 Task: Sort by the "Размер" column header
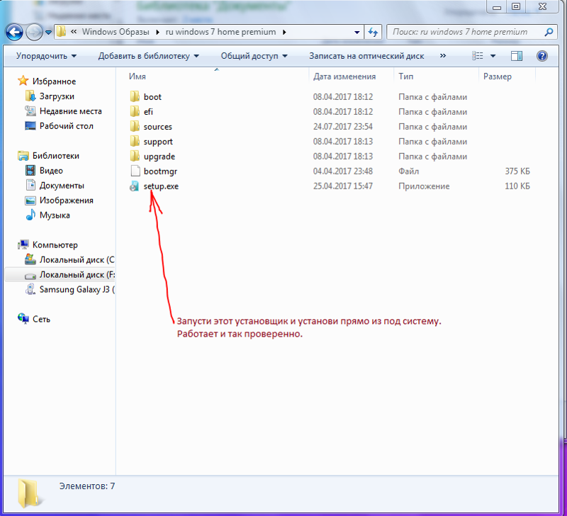click(498, 77)
